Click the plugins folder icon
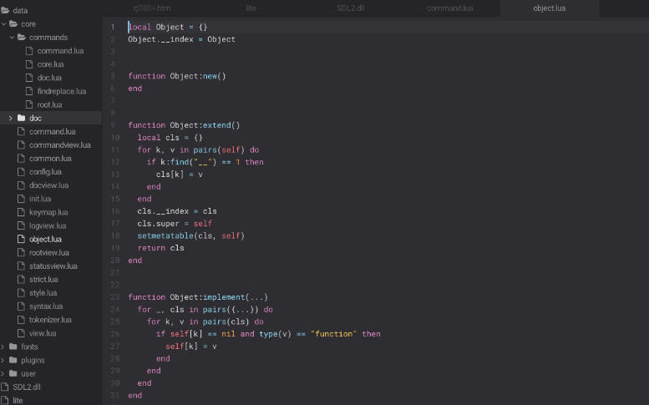 (x=13, y=360)
